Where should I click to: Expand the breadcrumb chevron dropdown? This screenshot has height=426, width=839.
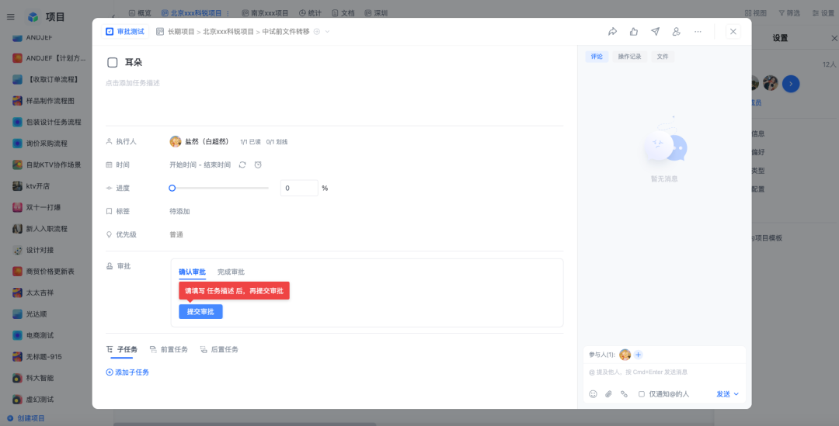[x=328, y=32]
